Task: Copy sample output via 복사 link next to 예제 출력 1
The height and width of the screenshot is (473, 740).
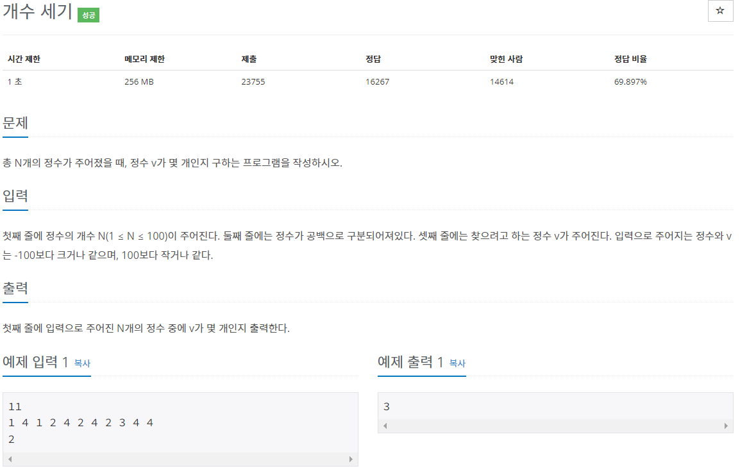Action: [457, 363]
